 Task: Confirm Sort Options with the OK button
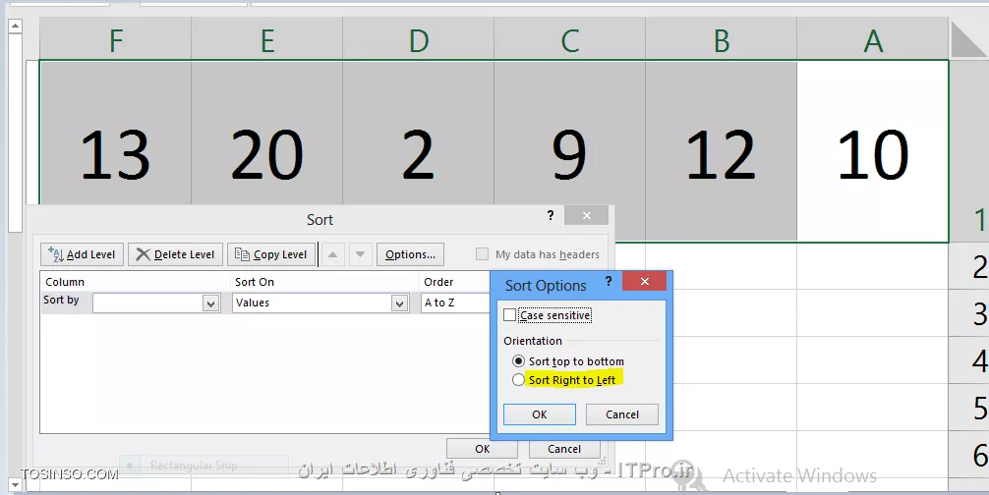(x=540, y=414)
